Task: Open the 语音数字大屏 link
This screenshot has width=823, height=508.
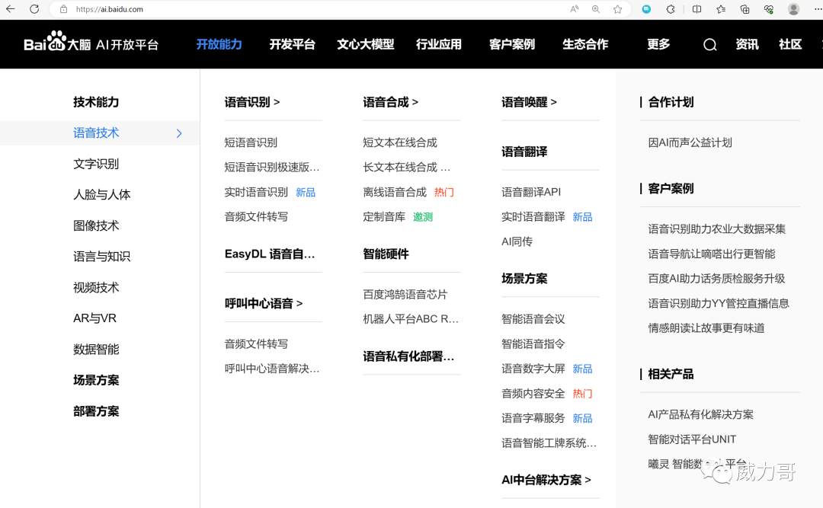Action: pyautogui.click(x=533, y=369)
